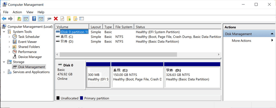Select System Tools in the tree
The height and width of the screenshot is (108, 276).
22,32
